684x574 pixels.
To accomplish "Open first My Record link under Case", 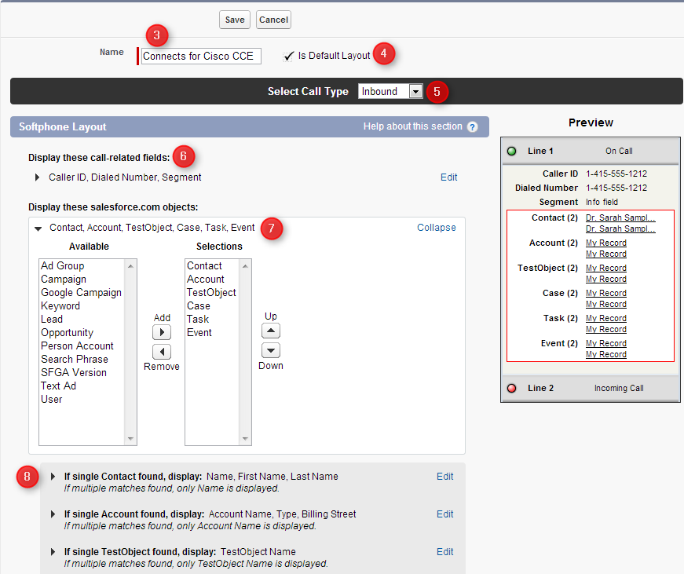I will 606,293.
